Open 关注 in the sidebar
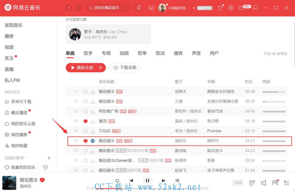 click(x=9, y=58)
